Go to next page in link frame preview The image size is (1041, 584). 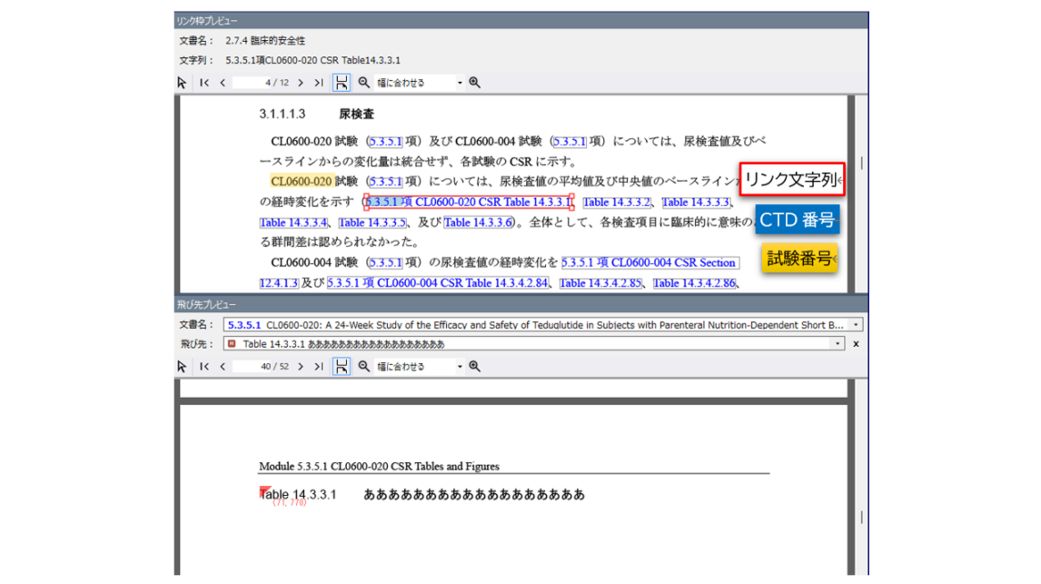tap(301, 83)
